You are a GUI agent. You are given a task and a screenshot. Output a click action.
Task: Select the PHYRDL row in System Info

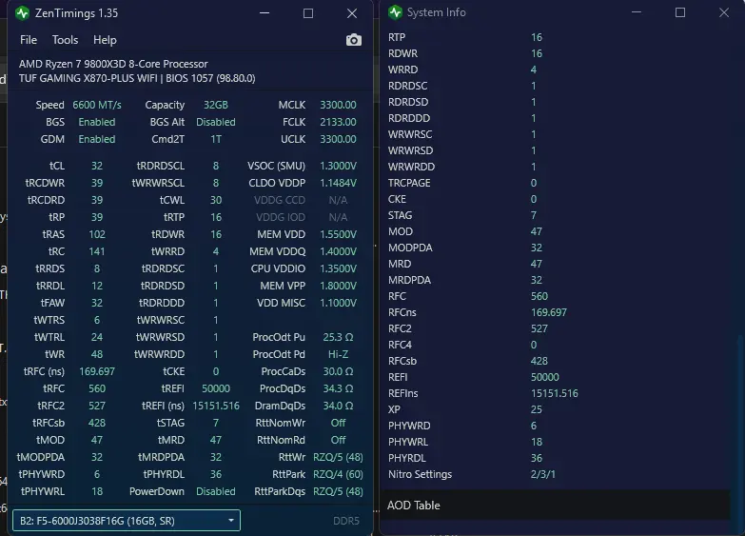click(556, 458)
